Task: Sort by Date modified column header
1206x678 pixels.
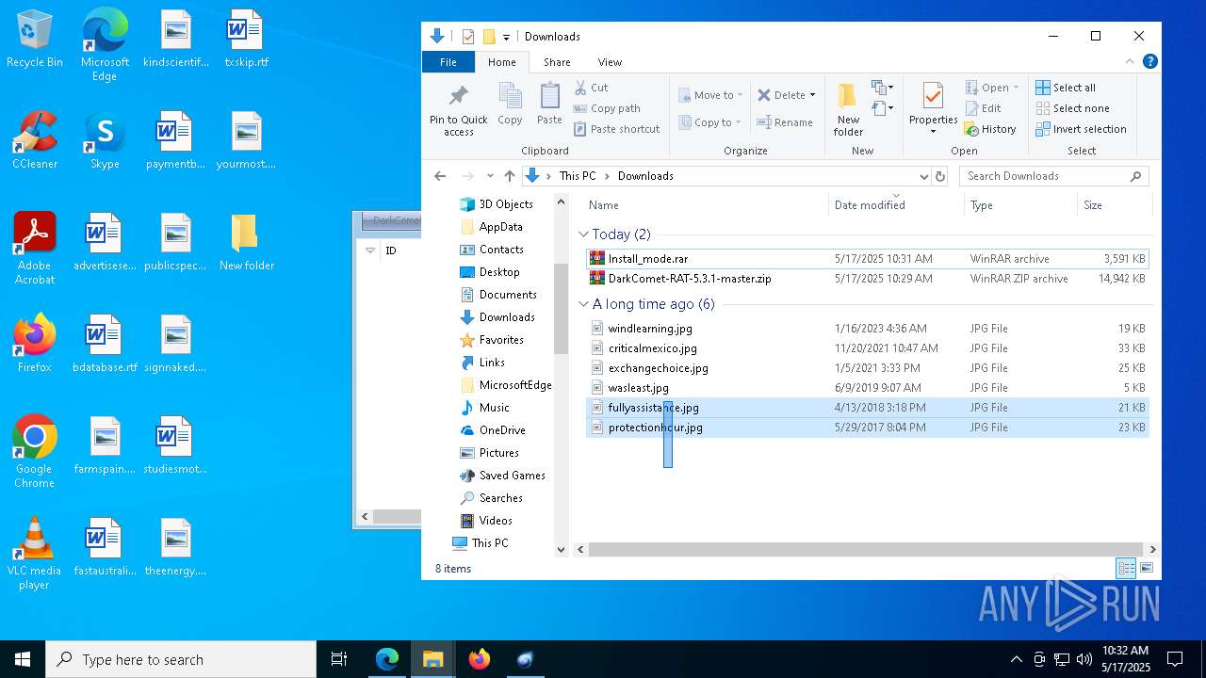Action: [870, 205]
